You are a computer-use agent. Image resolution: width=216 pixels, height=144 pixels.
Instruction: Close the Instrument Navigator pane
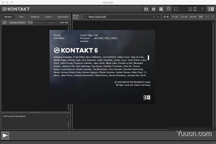coord(67,116)
